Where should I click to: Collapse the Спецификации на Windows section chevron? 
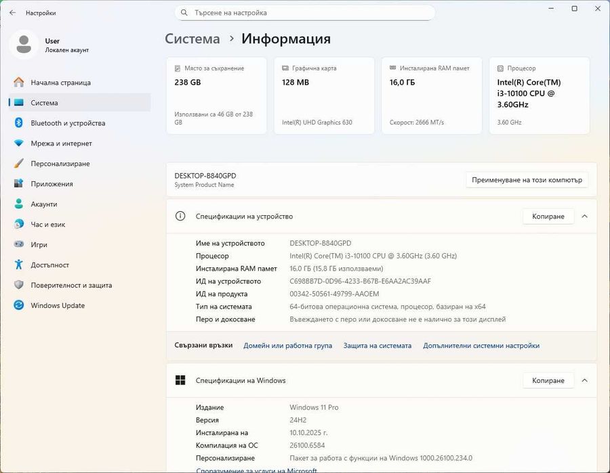pos(585,380)
